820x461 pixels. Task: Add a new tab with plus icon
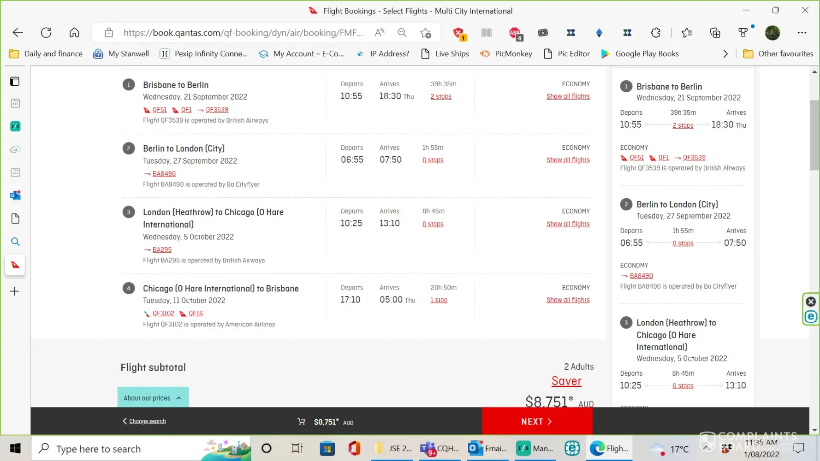point(15,291)
